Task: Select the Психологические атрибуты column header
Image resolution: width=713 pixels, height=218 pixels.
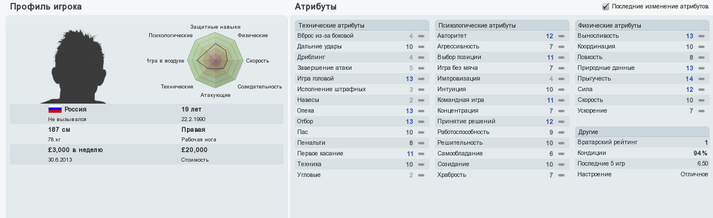Action: [x=502, y=25]
